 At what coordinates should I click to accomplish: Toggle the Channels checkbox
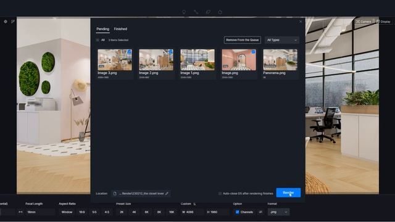237,212
